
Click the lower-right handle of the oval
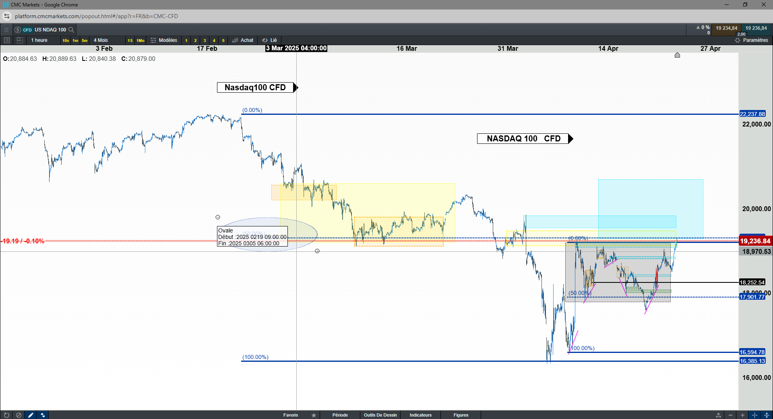317,251
